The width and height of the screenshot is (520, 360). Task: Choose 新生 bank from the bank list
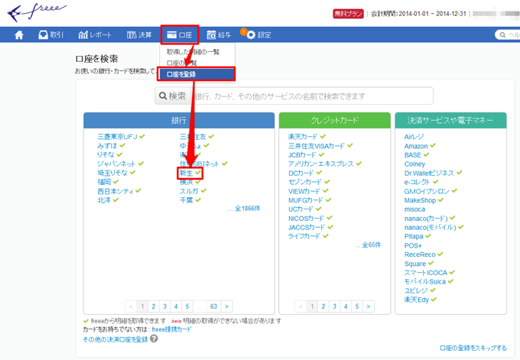(186, 174)
